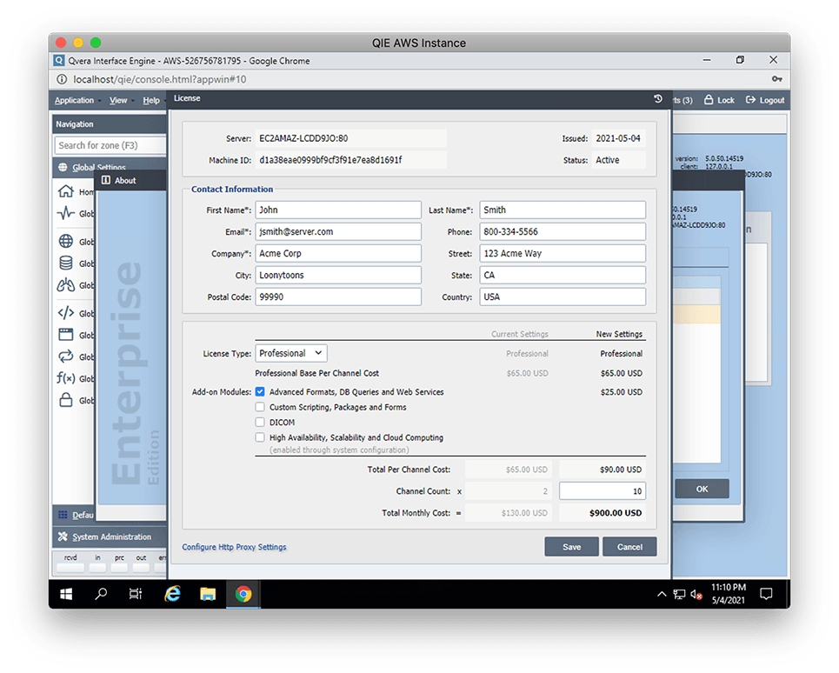Image resolution: width=839 pixels, height=673 pixels.
Task: Open the View menu
Action: click(122, 100)
